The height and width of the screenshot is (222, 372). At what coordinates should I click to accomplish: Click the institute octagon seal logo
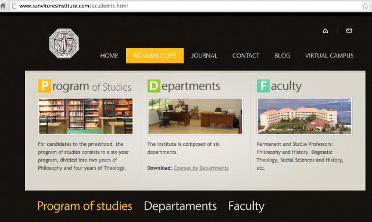click(x=64, y=44)
